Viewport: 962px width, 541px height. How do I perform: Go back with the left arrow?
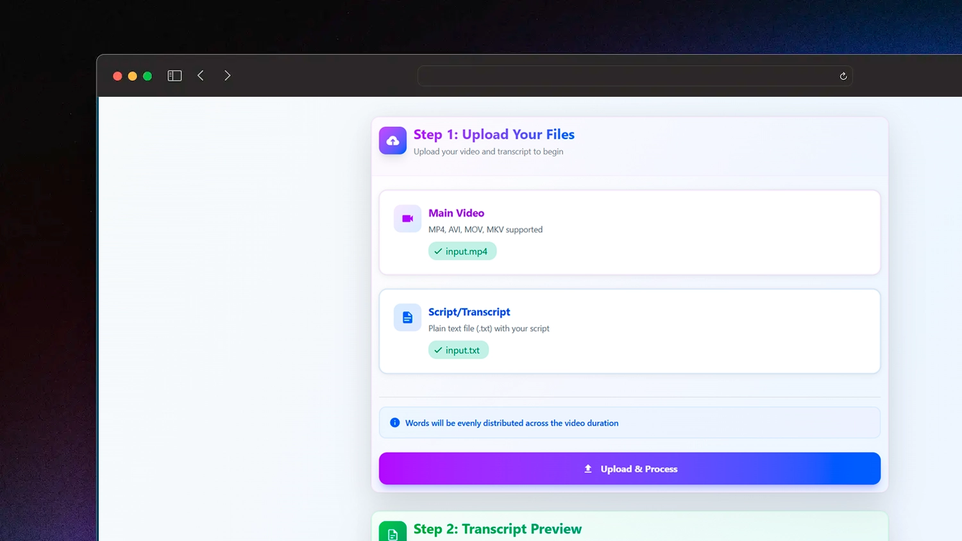click(201, 76)
